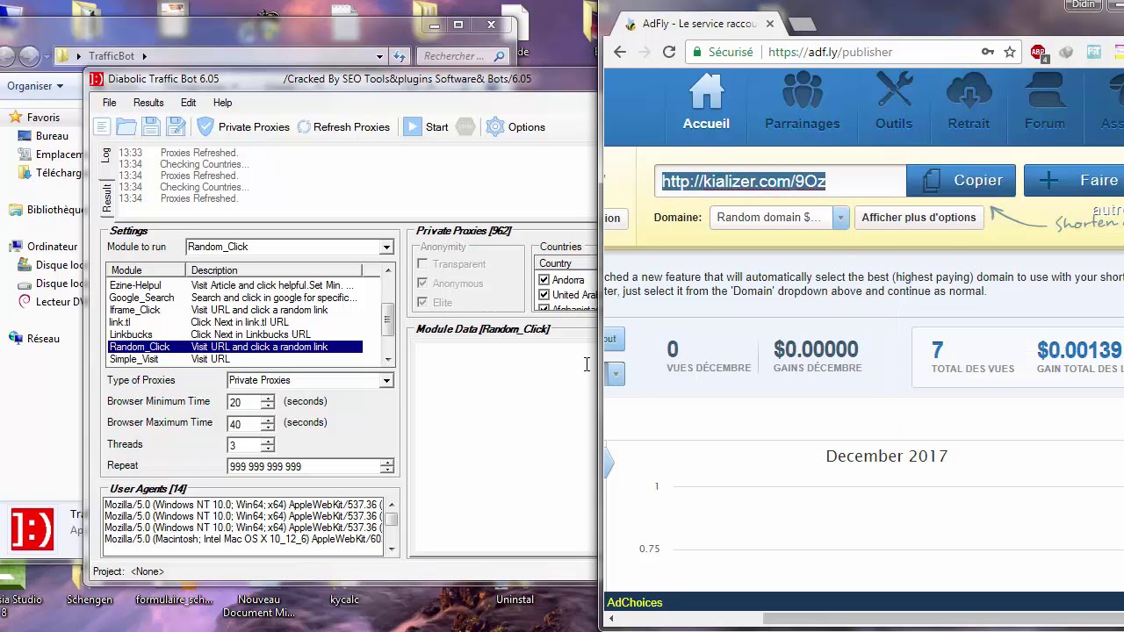Click the module list vertical scrollbar

(x=387, y=313)
